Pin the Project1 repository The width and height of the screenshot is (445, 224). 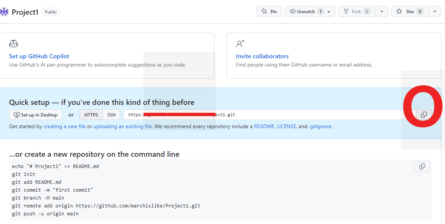[269, 11]
